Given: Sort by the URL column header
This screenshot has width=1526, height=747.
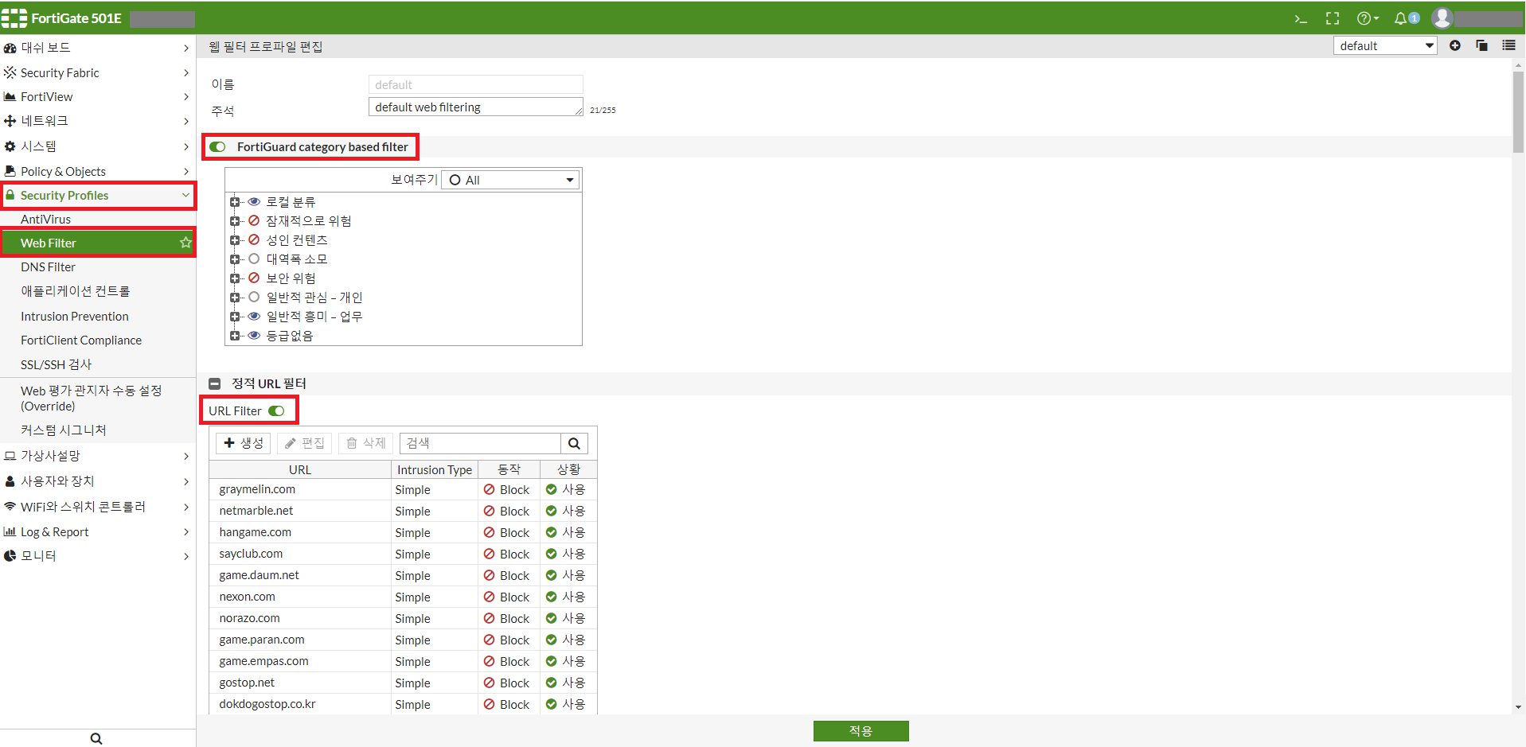Looking at the screenshot, I should coord(300,469).
